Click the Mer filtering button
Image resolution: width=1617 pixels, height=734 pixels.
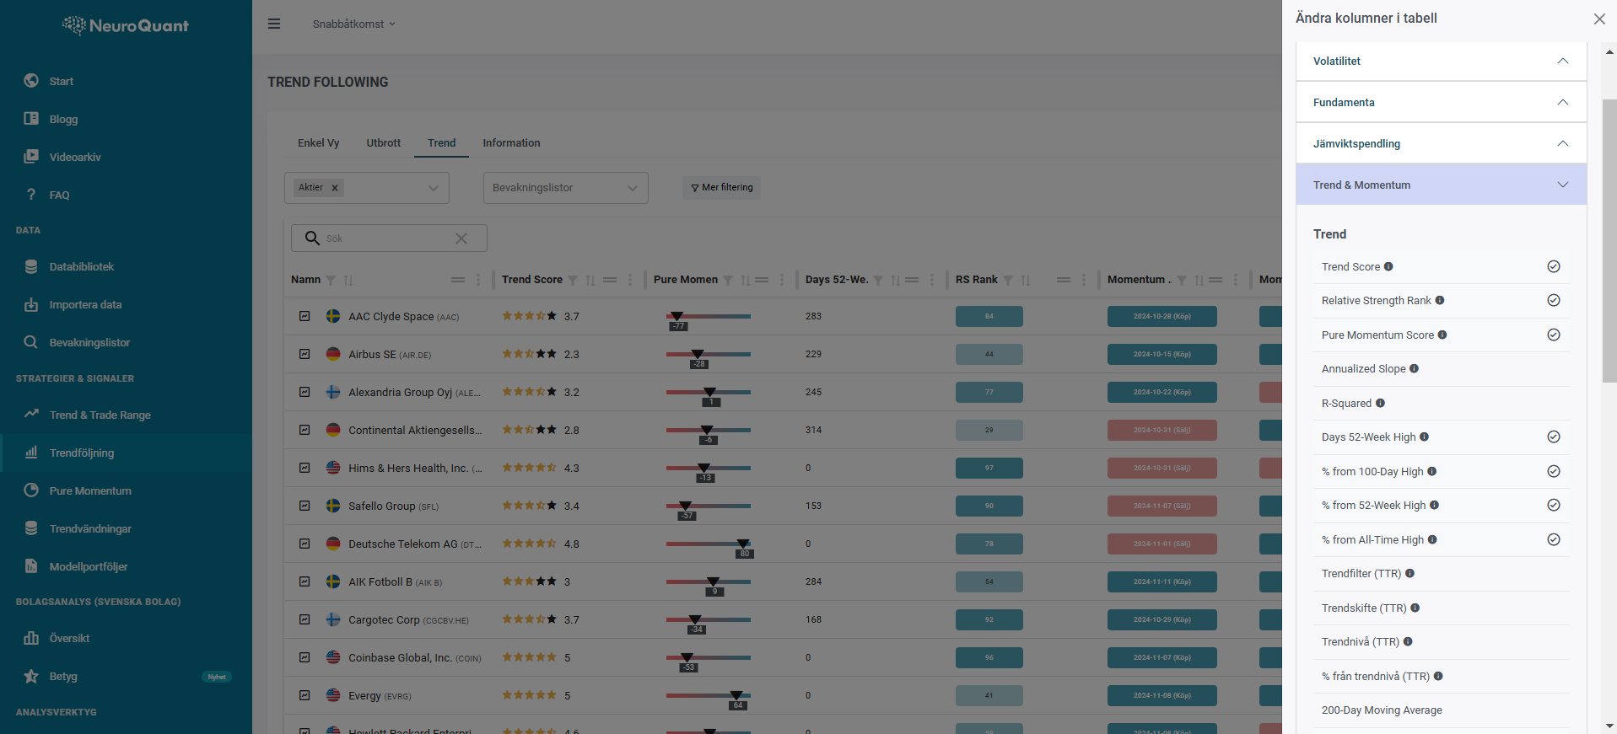(x=721, y=188)
